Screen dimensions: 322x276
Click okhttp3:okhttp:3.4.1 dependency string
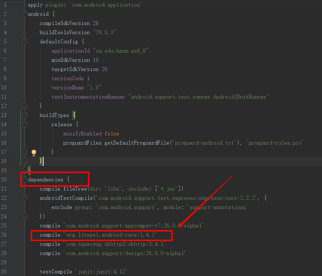(x=114, y=244)
